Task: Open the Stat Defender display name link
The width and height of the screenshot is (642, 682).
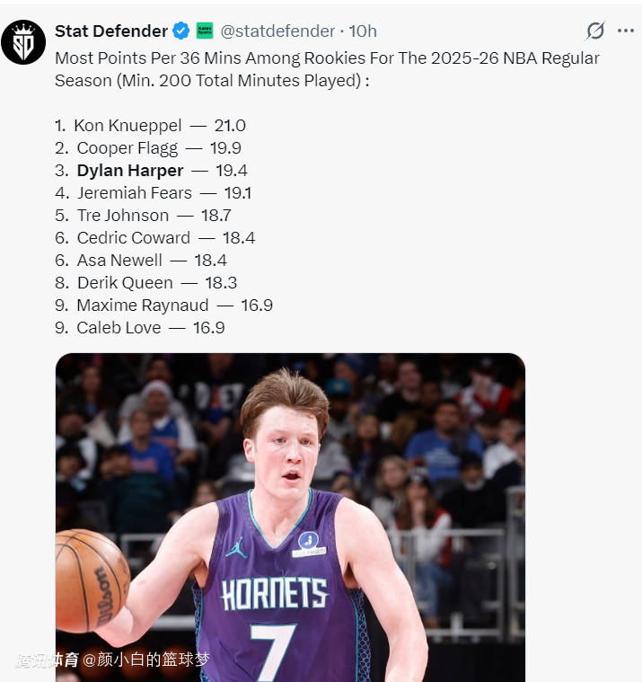Action: 111,31
